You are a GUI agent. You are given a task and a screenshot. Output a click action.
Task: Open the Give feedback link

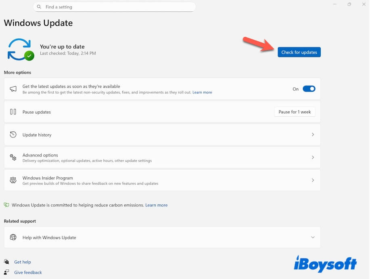pyautogui.click(x=28, y=272)
